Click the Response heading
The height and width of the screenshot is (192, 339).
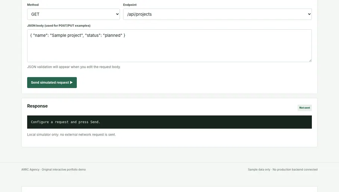37,106
